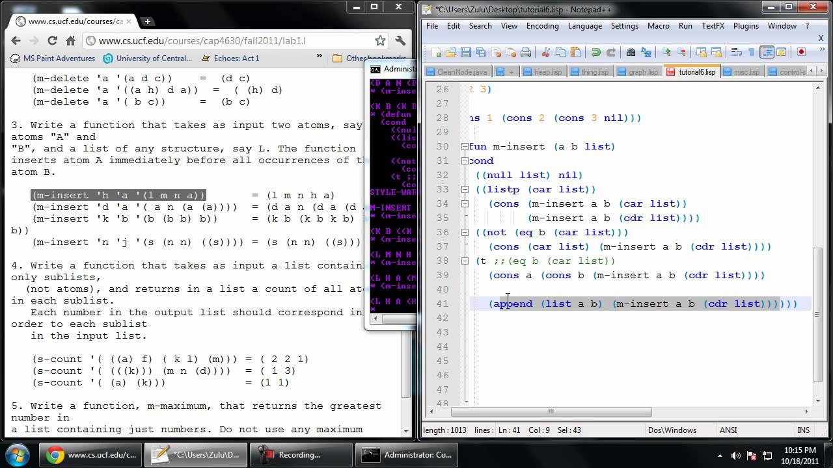
Task: Collapse the fold at line 38
Action: coord(465,261)
